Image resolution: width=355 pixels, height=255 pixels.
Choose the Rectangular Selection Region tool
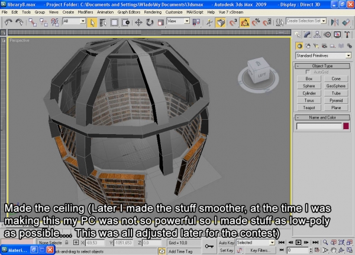point(114,22)
